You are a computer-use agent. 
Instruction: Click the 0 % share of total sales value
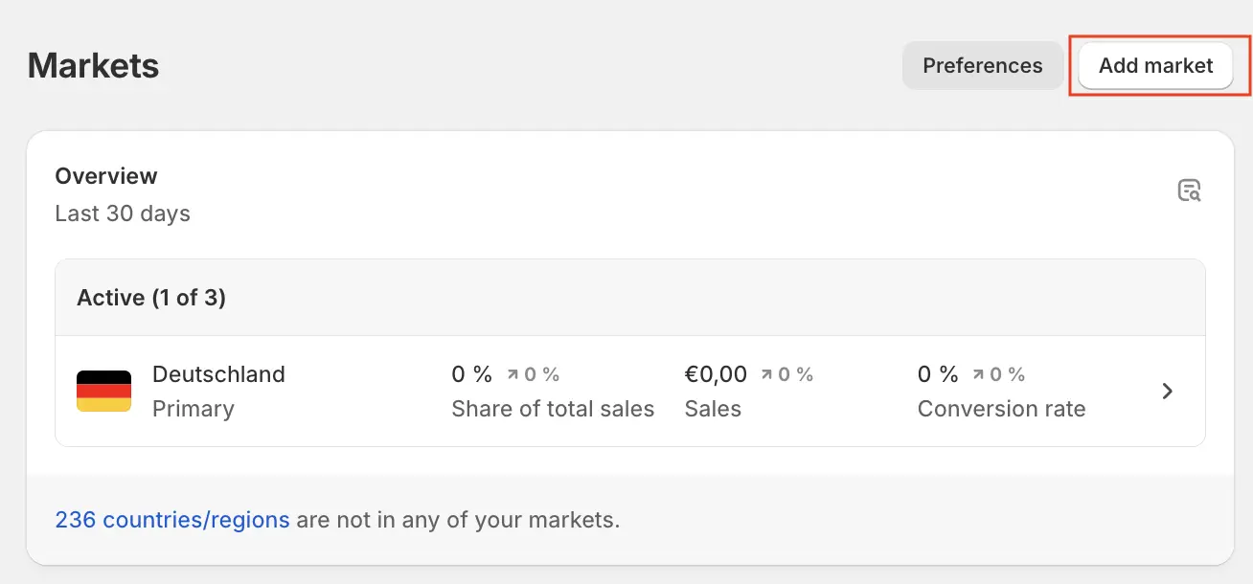point(471,373)
